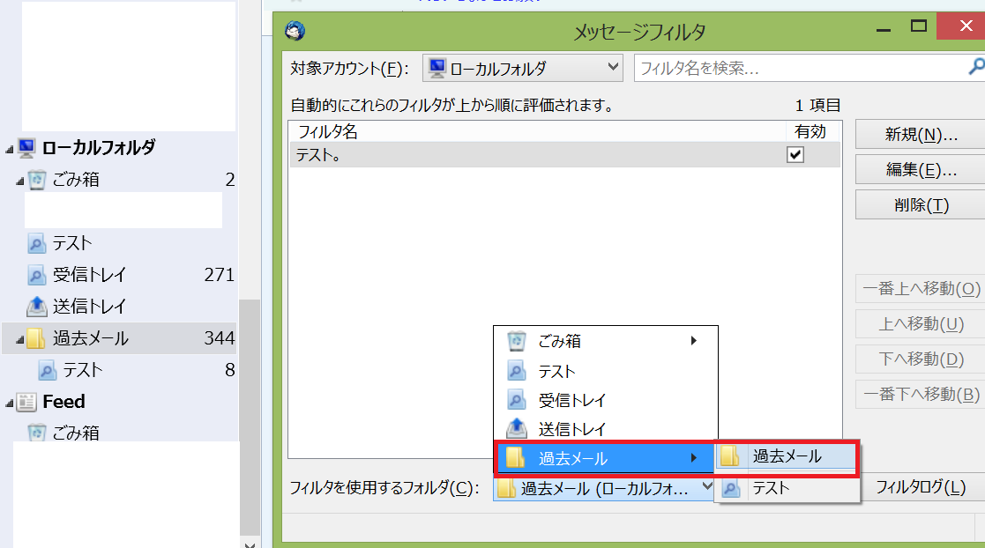The height and width of the screenshot is (548, 985).
Task: Click the 編集(E)... button
Action: coord(921,170)
